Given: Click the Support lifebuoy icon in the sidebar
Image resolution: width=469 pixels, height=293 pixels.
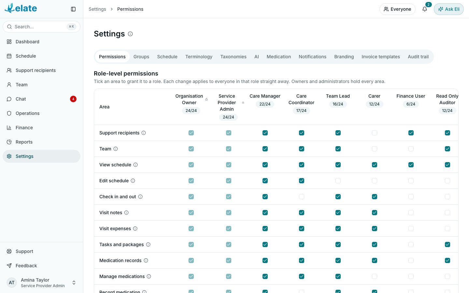Looking at the screenshot, I should coord(9,251).
